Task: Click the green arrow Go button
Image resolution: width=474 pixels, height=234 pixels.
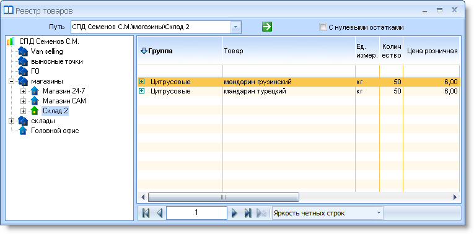Action: tap(267, 27)
